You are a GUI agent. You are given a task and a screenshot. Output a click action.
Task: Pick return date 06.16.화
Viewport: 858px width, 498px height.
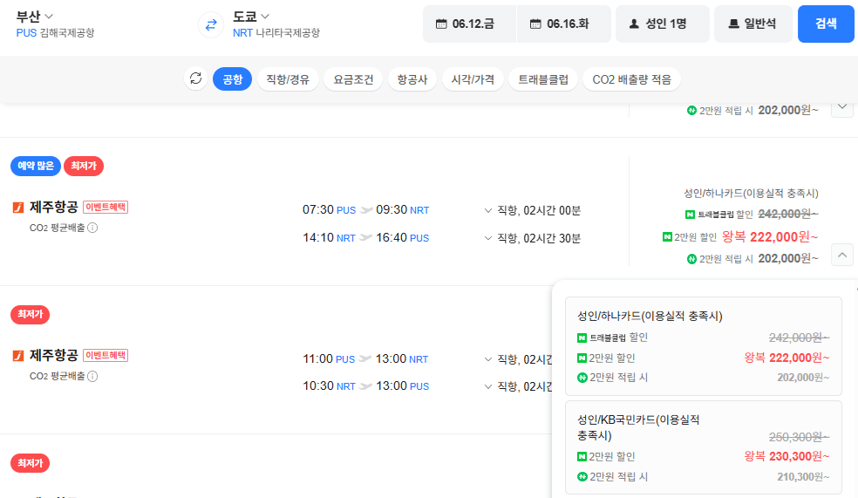pyautogui.click(x=563, y=24)
